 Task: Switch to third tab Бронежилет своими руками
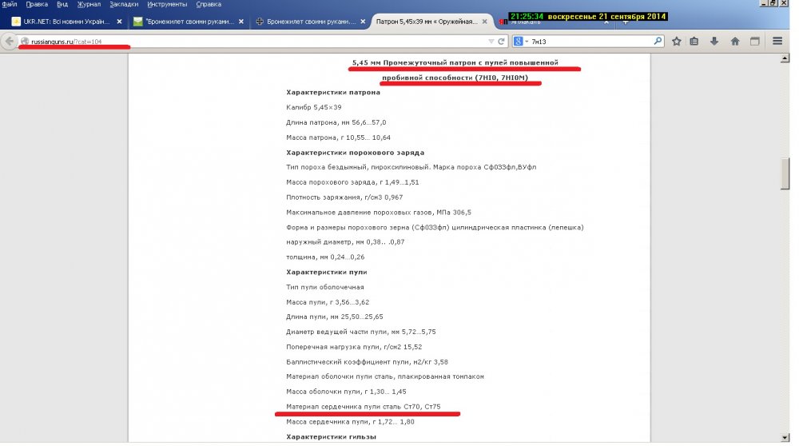tap(310, 22)
